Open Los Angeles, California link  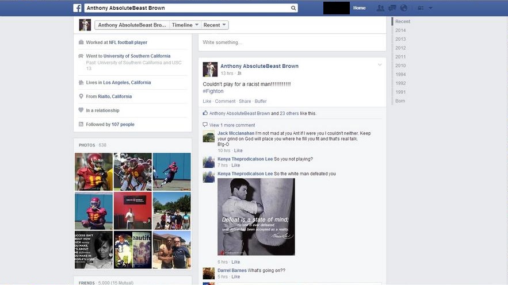pos(127,83)
